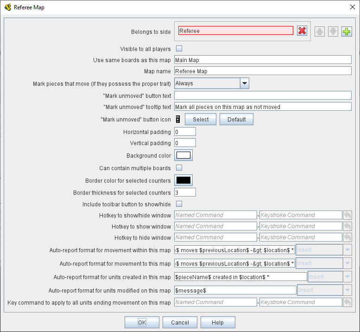Open the Background color swatch
Viewport: 360px width, 332px height.
(183, 155)
